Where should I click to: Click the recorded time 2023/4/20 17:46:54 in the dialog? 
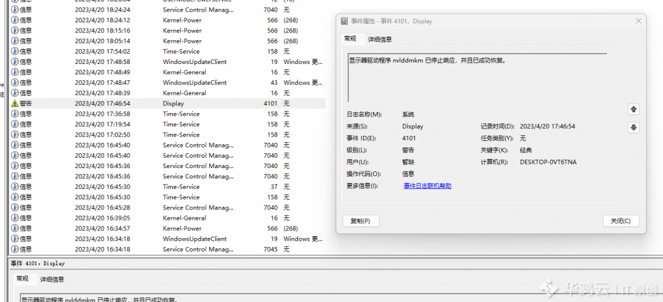[x=548, y=126]
